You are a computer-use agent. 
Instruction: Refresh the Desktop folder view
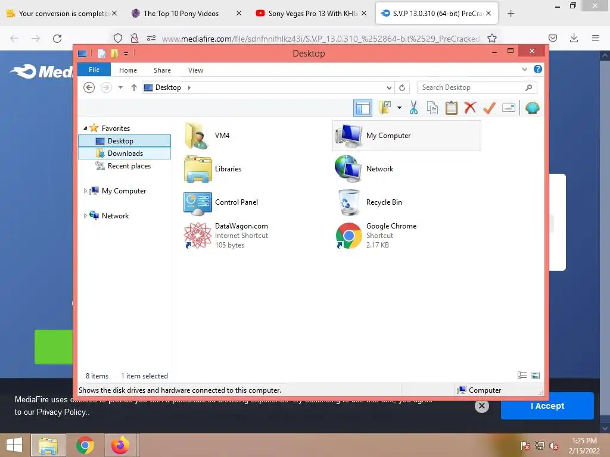click(402, 87)
